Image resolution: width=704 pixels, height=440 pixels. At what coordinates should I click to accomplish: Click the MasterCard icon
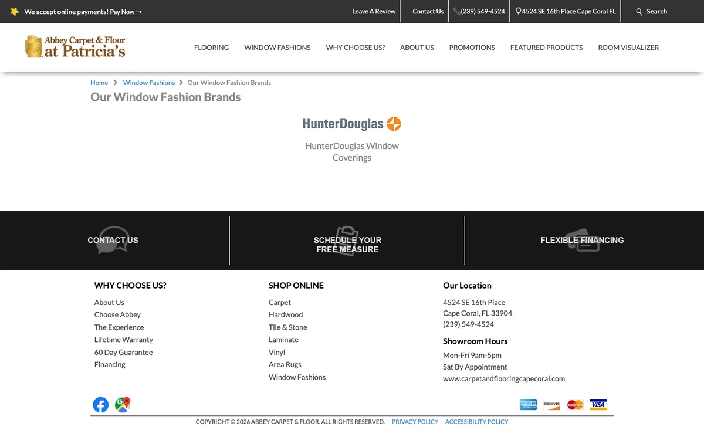(x=575, y=405)
